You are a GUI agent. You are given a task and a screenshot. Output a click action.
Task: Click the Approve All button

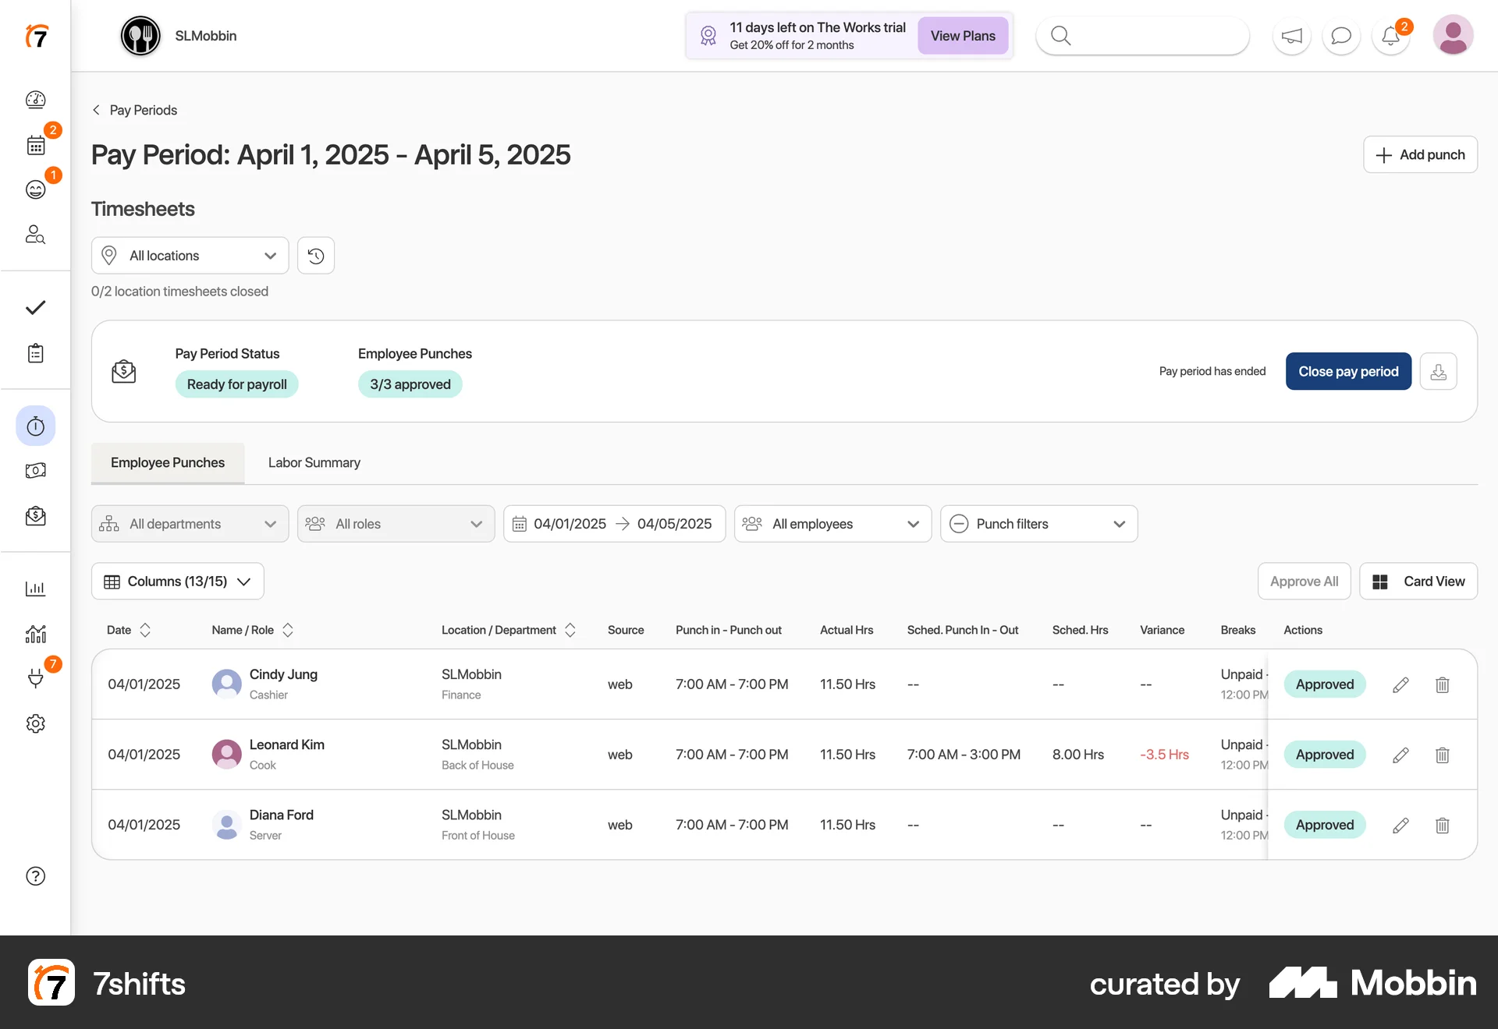click(x=1304, y=581)
